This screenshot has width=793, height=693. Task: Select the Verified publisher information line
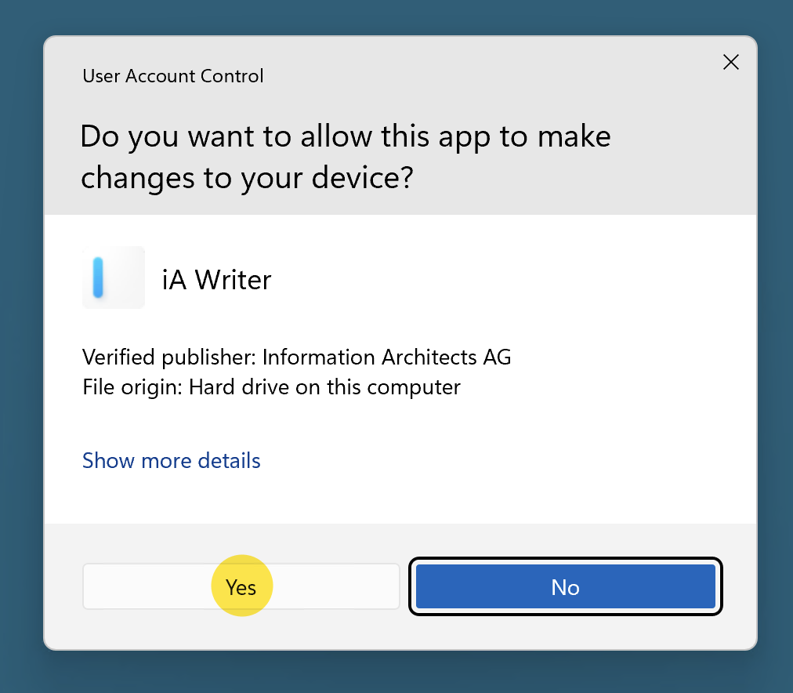(x=296, y=357)
